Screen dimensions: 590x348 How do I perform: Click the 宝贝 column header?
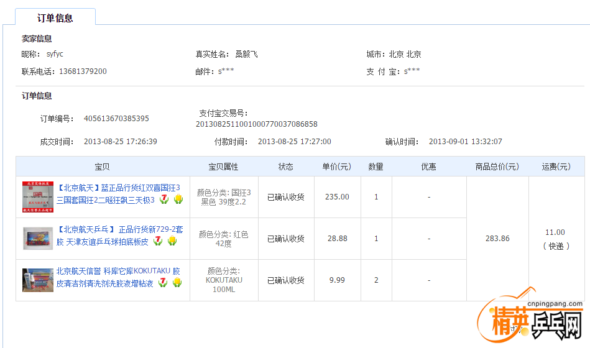102,167
